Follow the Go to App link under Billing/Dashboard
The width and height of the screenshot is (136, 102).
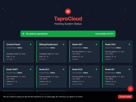[x=43, y=59]
